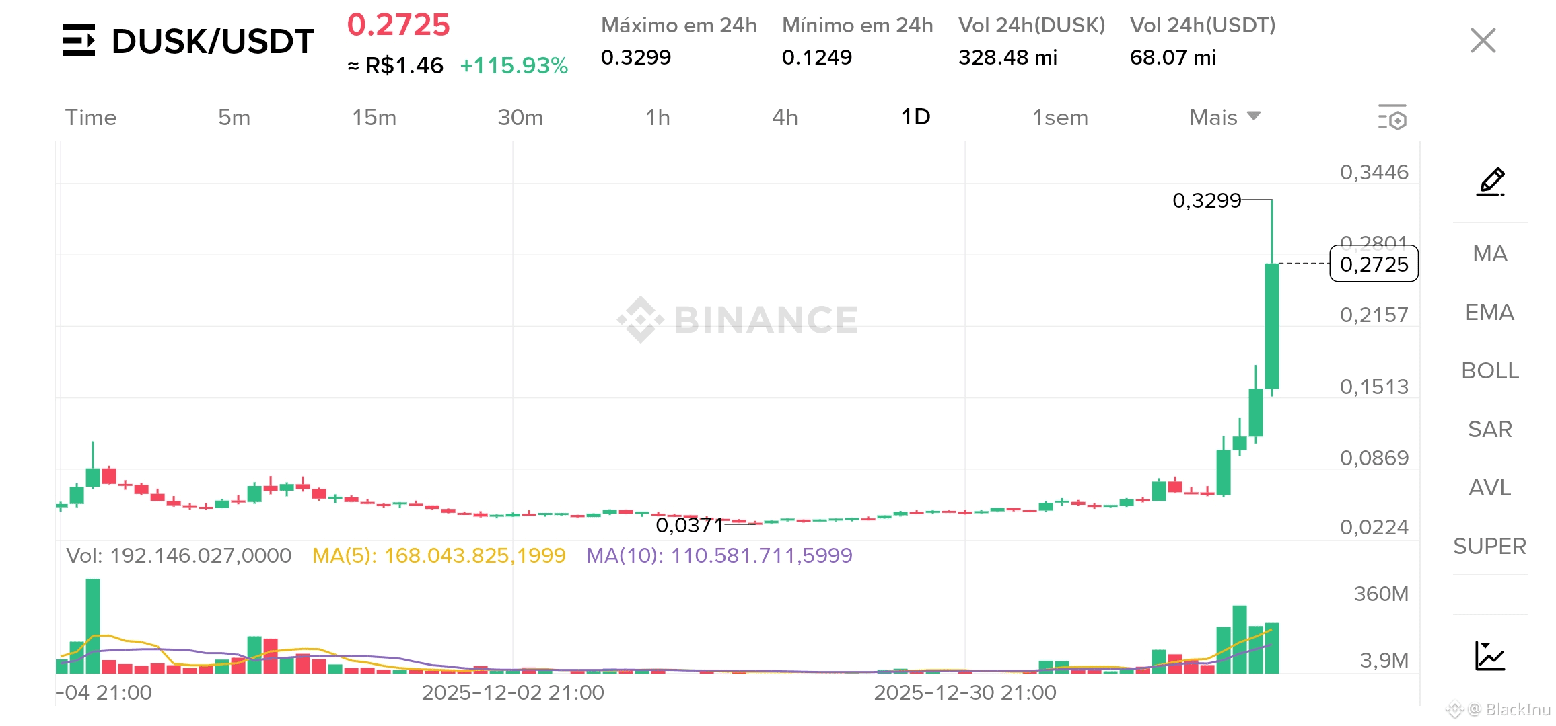Open chart settings icon beside Mais

(1392, 118)
